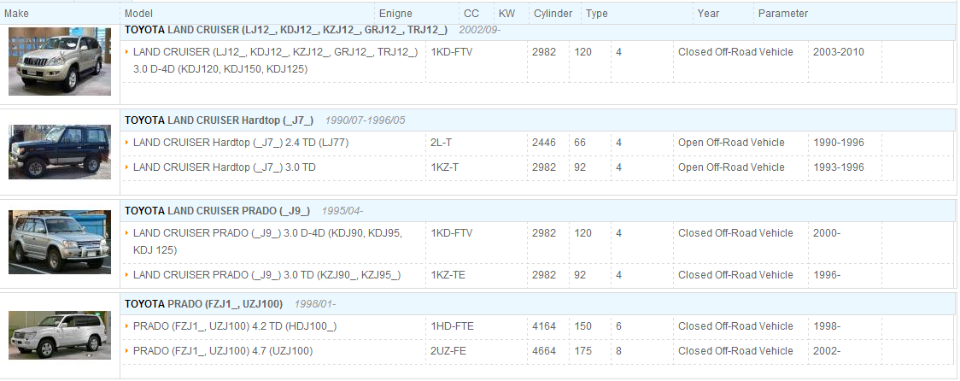Open the white Prado UZJ100 thumbnail
The image size is (960, 381).
pos(60,335)
